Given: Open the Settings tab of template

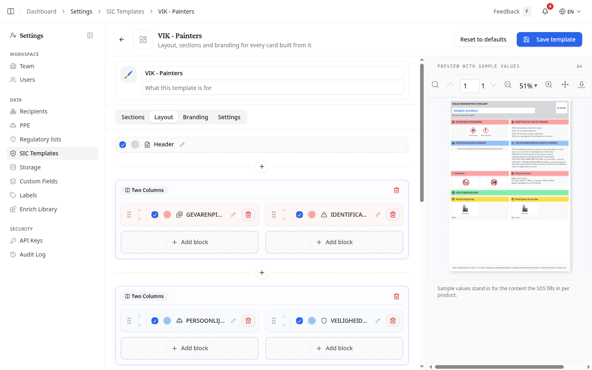Looking at the screenshot, I should point(229,117).
